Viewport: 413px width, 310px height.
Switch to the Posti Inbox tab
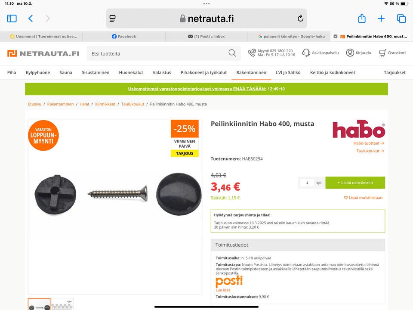[206, 36]
